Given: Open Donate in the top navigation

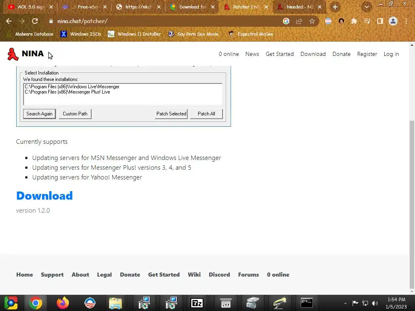Looking at the screenshot, I should 341,54.
